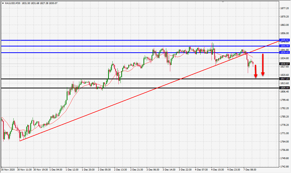Click the 30 Nov 2020 time axis label
The height and width of the screenshot is (173, 291).
[8, 170]
